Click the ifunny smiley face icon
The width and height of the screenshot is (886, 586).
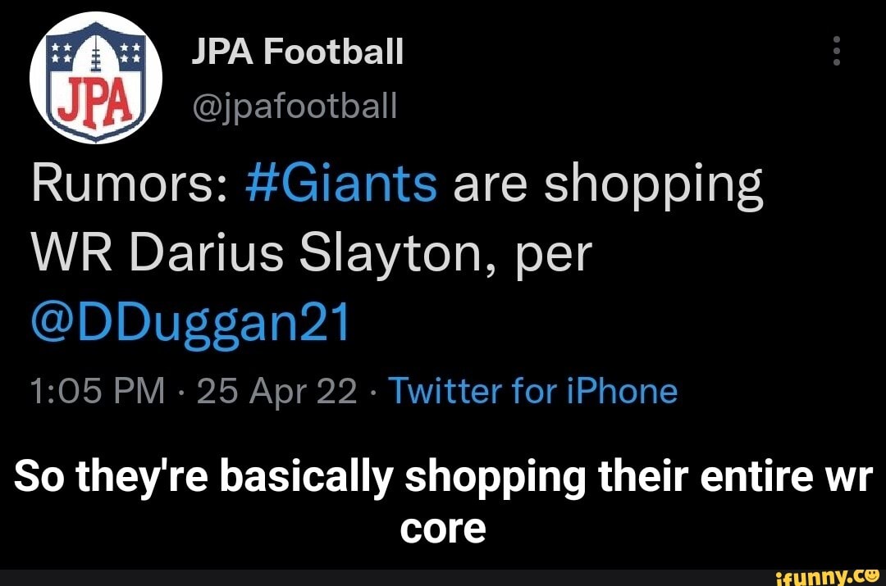(x=870, y=576)
